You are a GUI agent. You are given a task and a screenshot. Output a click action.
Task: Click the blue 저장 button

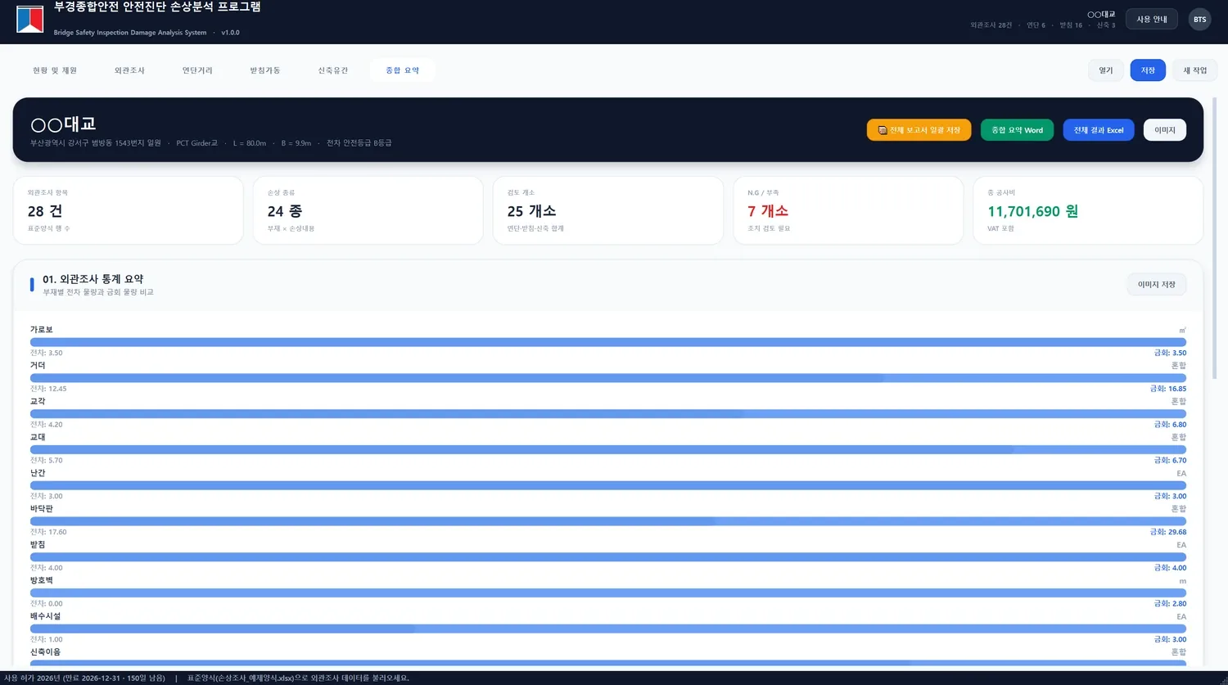pyautogui.click(x=1148, y=70)
